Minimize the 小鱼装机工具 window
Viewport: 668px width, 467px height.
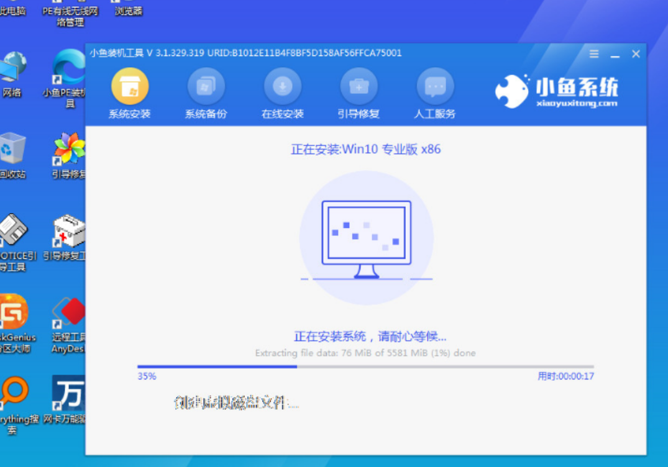tap(615, 55)
